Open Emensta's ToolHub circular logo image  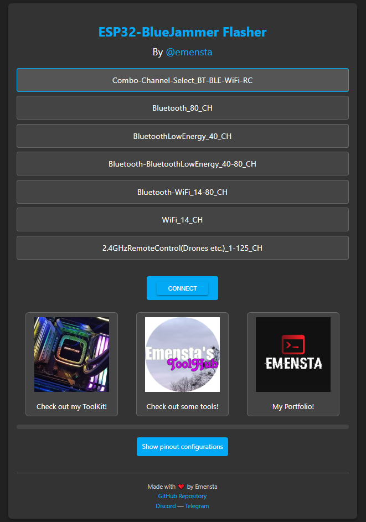183,354
